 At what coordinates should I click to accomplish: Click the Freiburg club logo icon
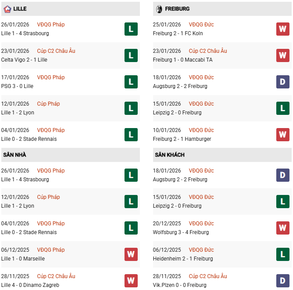[x=159, y=9]
